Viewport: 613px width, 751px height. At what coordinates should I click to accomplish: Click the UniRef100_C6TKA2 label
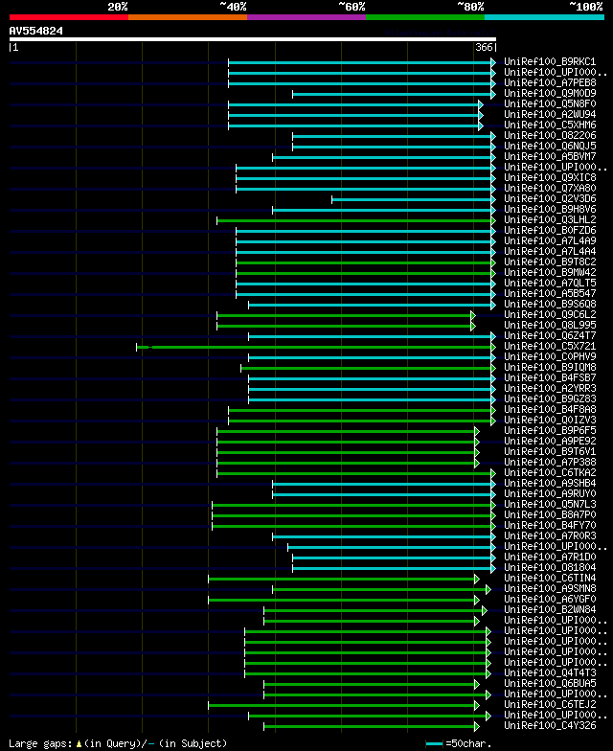click(550, 473)
